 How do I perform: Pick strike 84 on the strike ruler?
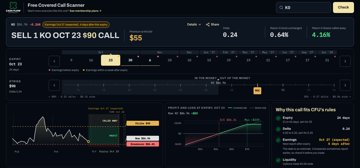click(x=180, y=90)
